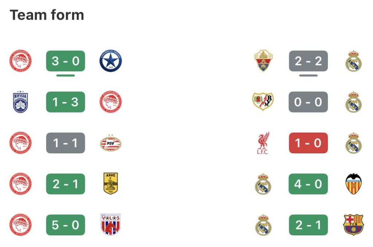Click the Atromitos blue star crest
373x247 pixels.
[x=110, y=61]
